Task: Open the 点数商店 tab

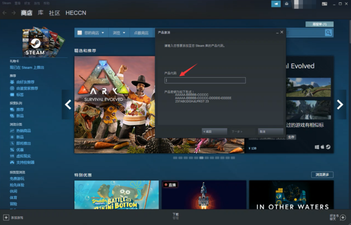Action: pos(141,33)
